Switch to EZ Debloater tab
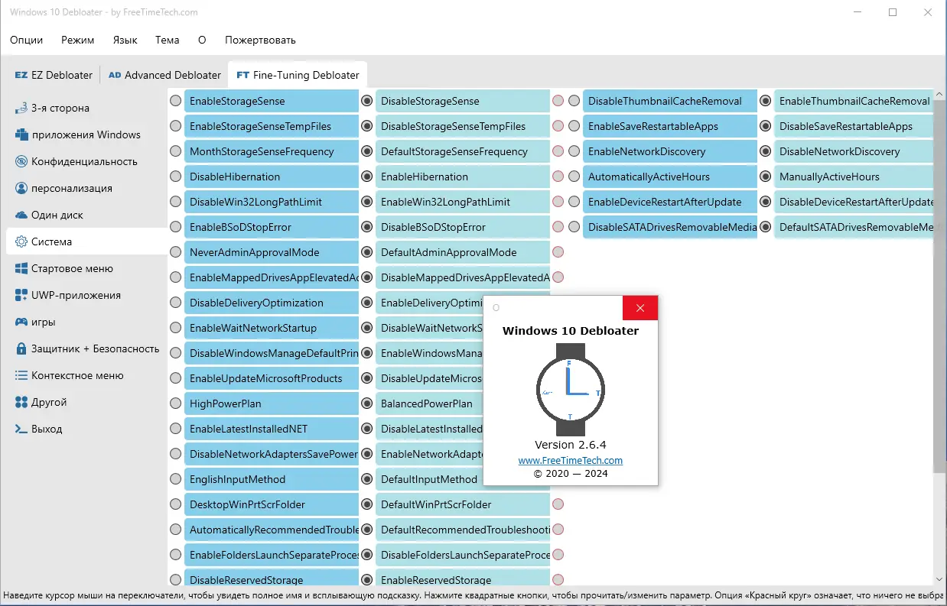 [x=54, y=75]
